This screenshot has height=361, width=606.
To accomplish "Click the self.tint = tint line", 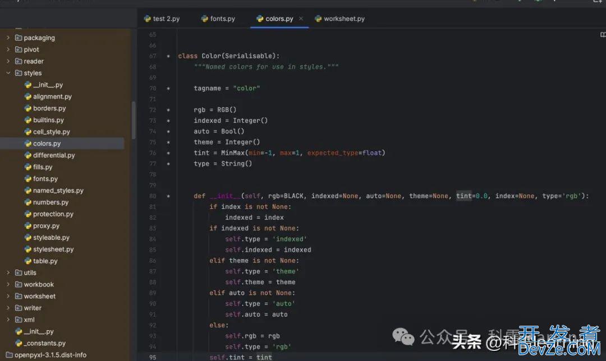I will click(x=240, y=358).
